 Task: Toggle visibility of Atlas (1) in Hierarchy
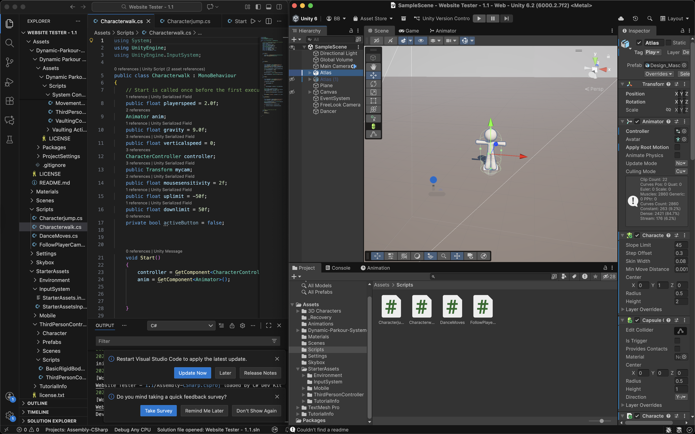[x=292, y=79]
